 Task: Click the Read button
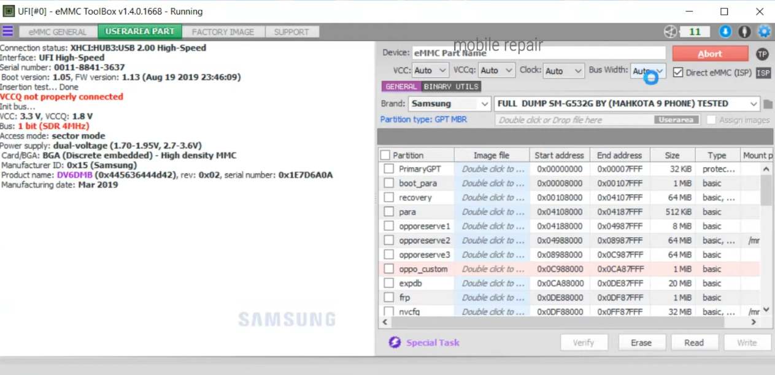694,343
